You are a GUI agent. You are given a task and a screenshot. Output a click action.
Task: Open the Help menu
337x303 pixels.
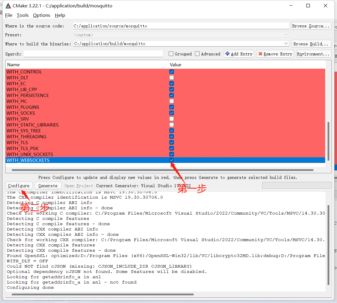[60, 15]
